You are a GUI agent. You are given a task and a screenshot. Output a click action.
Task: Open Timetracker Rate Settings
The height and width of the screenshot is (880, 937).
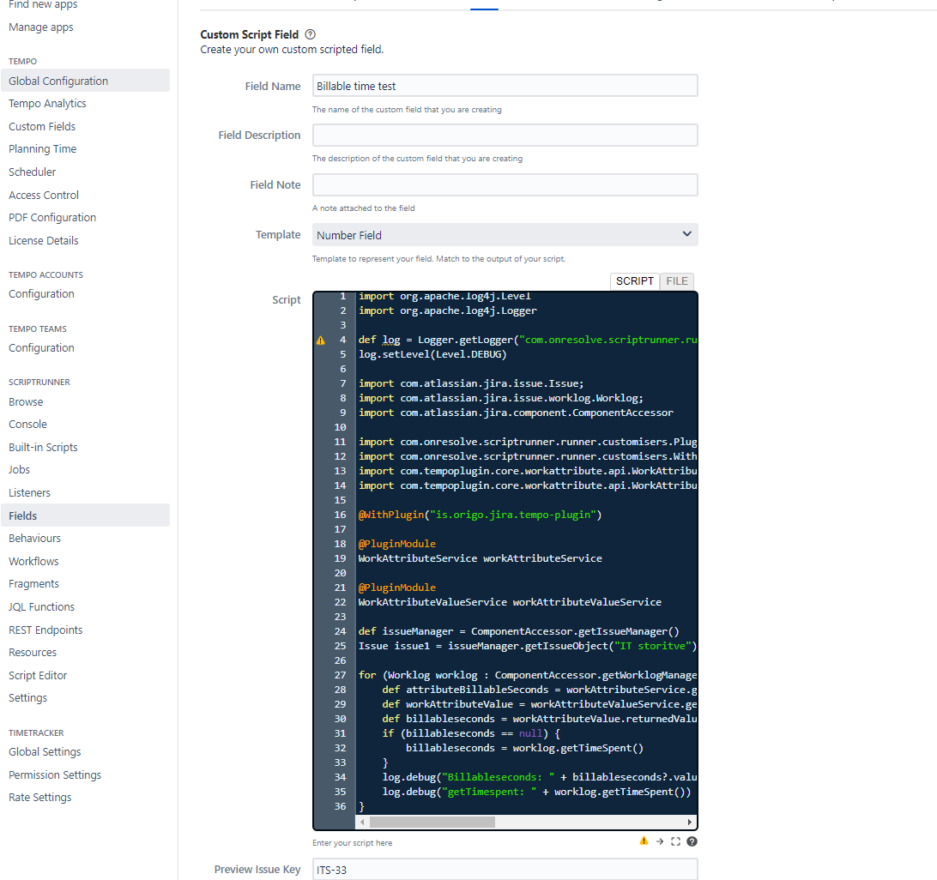click(40, 798)
